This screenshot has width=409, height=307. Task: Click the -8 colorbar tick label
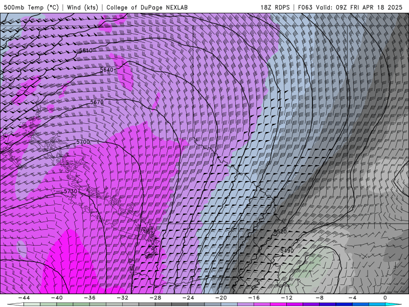[x=320, y=298]
